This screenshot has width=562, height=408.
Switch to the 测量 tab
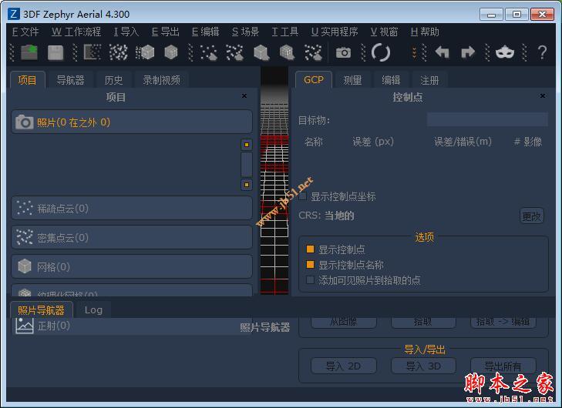[352, 80]
